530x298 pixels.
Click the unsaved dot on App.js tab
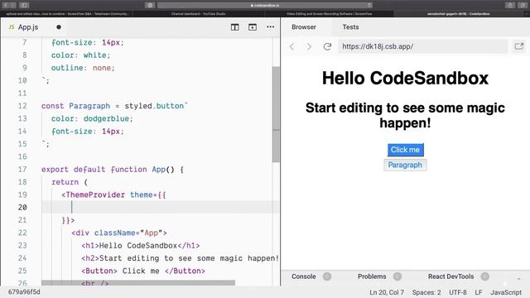(x=59, y=27)
